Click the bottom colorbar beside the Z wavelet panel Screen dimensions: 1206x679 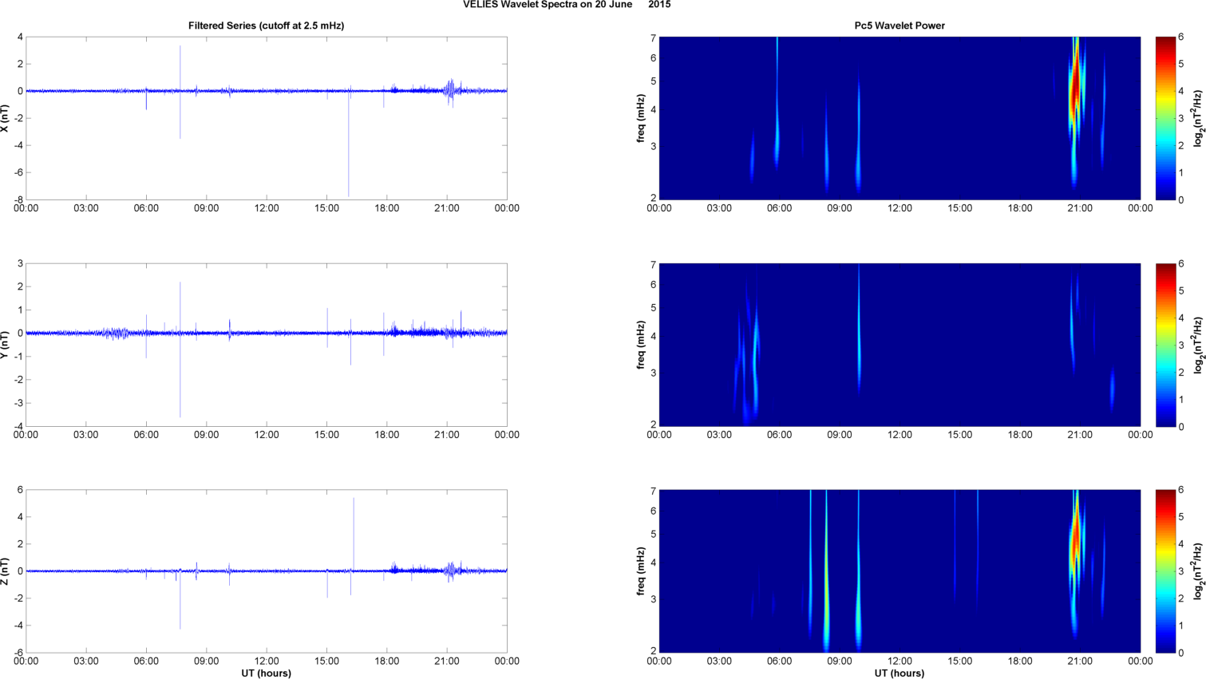(x=1165, y=571)
